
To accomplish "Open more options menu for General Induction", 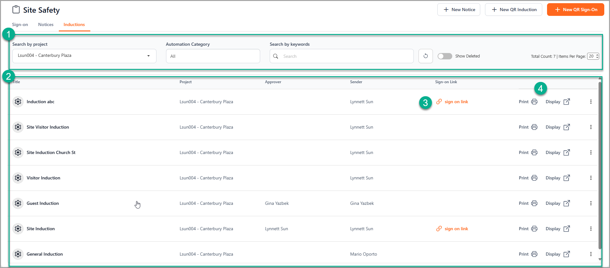I will (x=591, y=254).
